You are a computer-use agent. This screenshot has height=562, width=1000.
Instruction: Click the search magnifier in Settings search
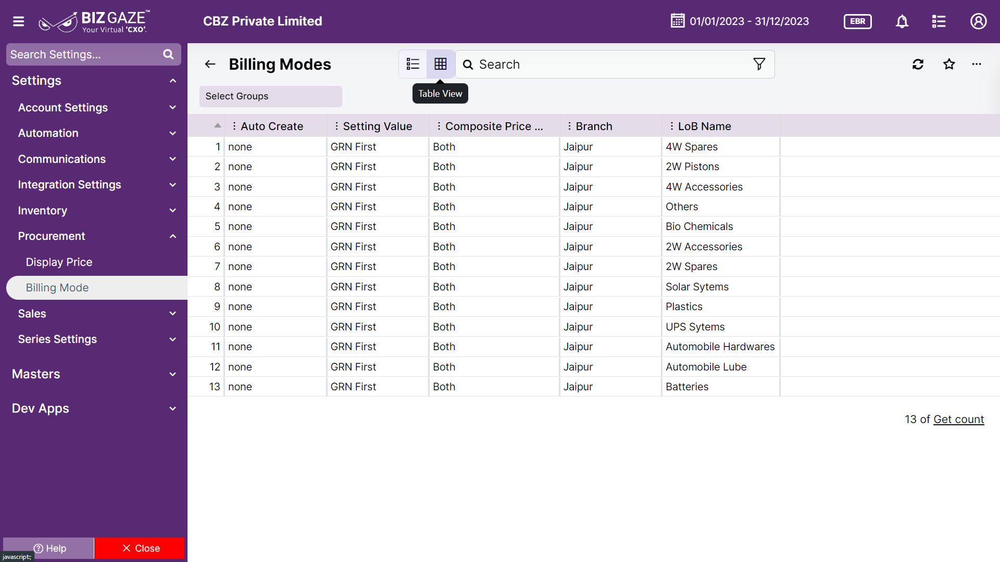[168, 55]
